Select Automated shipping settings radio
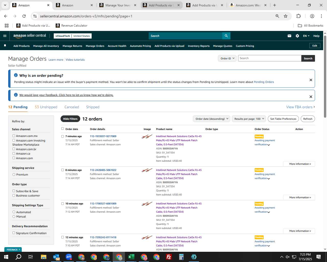 click(x=14, y=212)
